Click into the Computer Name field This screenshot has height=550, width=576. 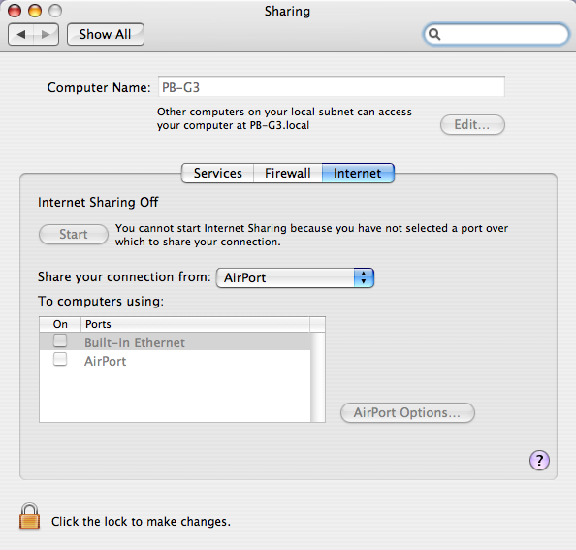click(332, 86)
